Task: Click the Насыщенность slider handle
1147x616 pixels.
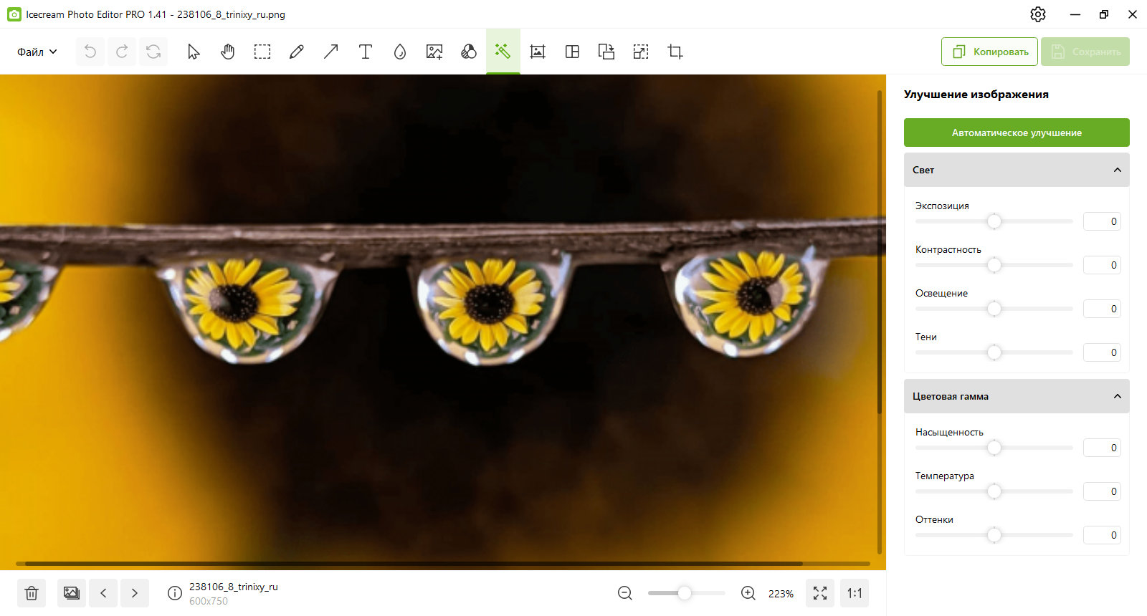Action: [x=994, y=448]
